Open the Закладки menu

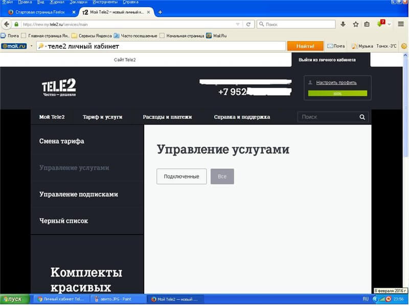[x=78, y=2]
